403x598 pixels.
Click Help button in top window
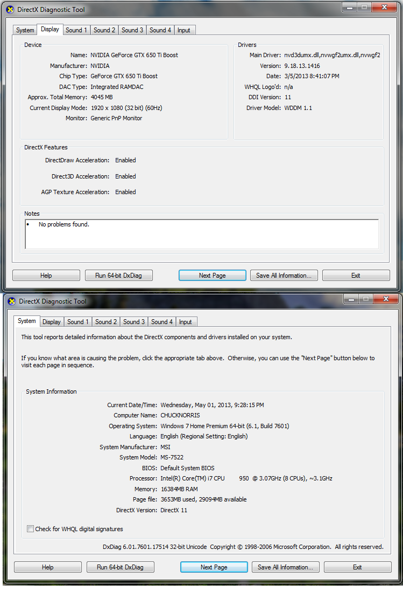(x=46, y=276)
